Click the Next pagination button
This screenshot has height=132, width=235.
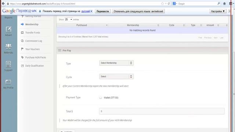pyautogui.click(x=216, y=37)
